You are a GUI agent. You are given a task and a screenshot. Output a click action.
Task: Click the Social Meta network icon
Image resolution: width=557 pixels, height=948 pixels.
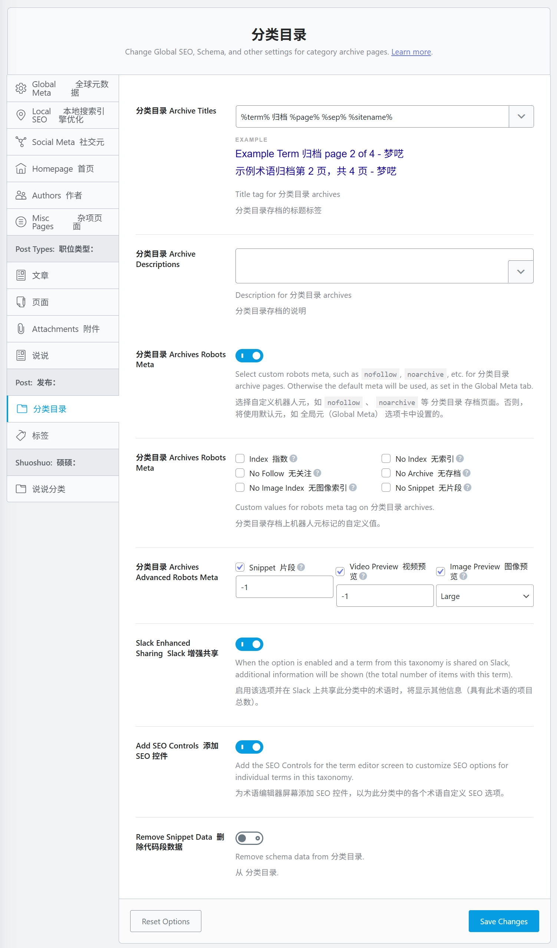pos(21,142)
